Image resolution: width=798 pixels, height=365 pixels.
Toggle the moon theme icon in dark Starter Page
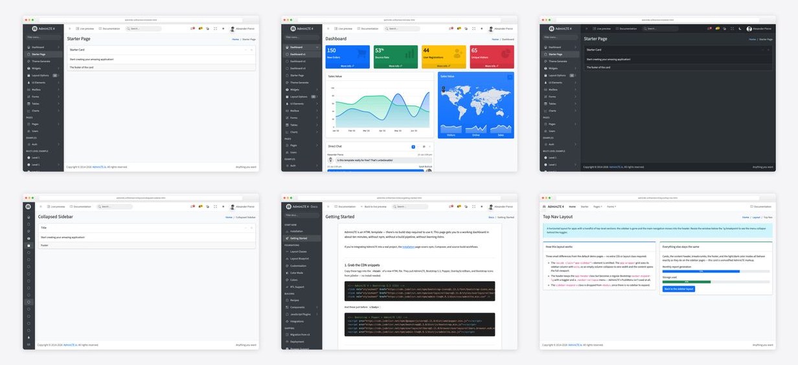[x=740, y=28]
